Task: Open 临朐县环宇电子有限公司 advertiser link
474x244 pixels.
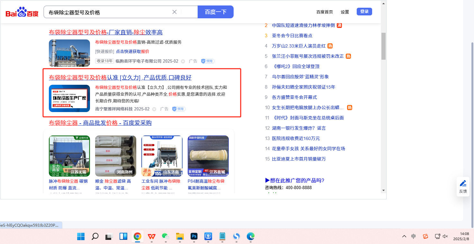Action: (x=139, y=61)
